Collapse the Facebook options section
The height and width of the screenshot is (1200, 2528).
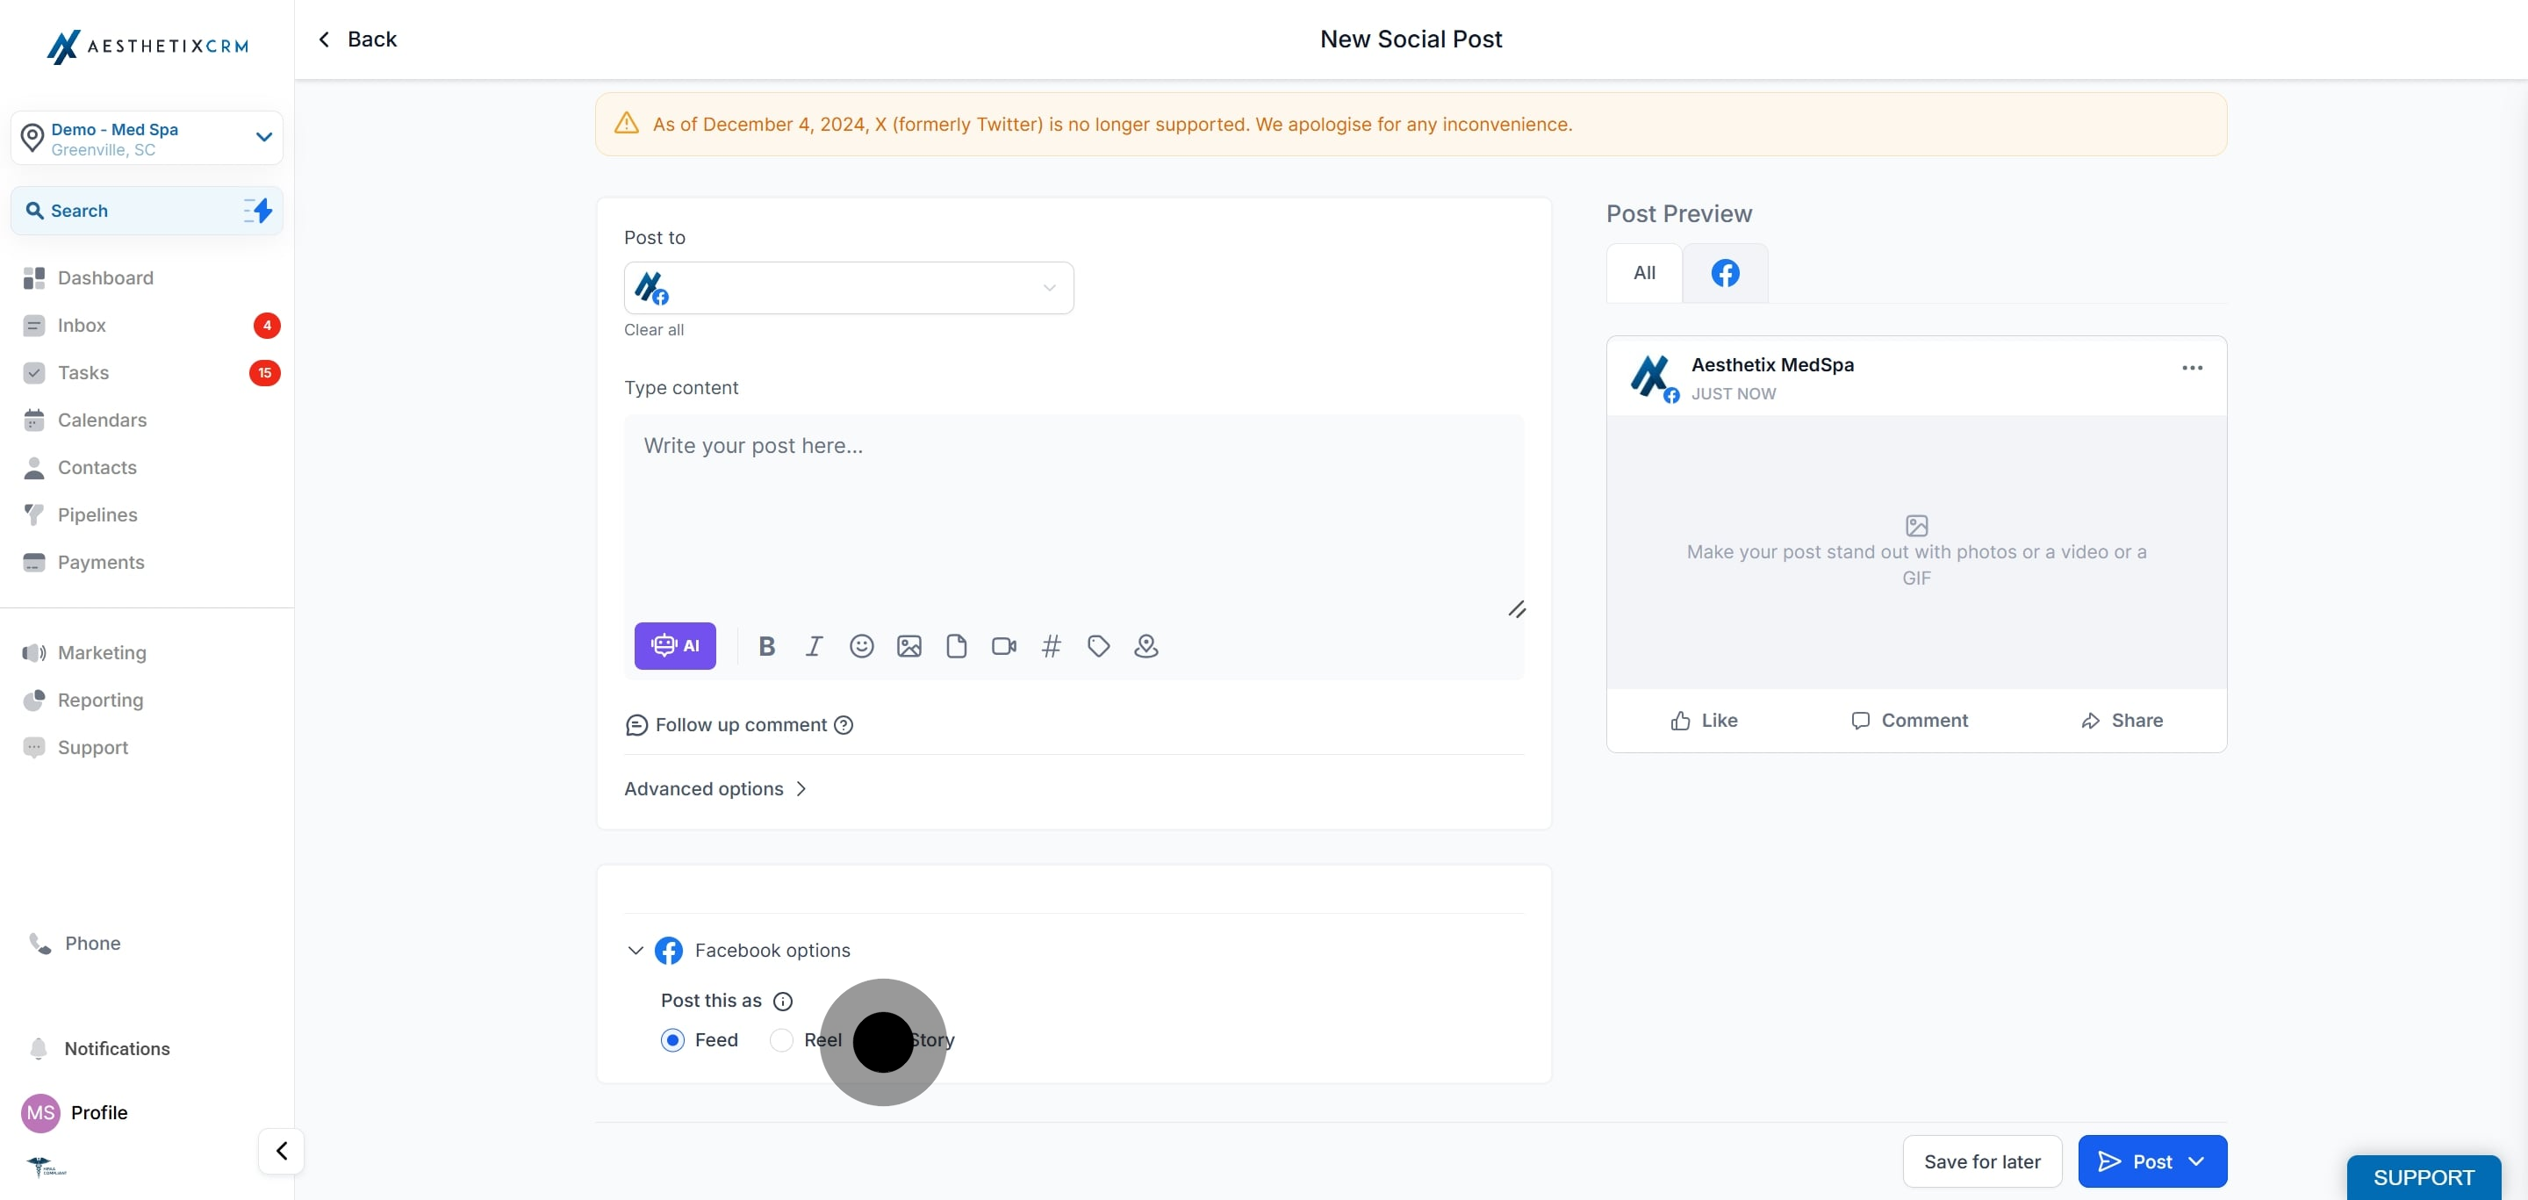[x=635, y=950]
